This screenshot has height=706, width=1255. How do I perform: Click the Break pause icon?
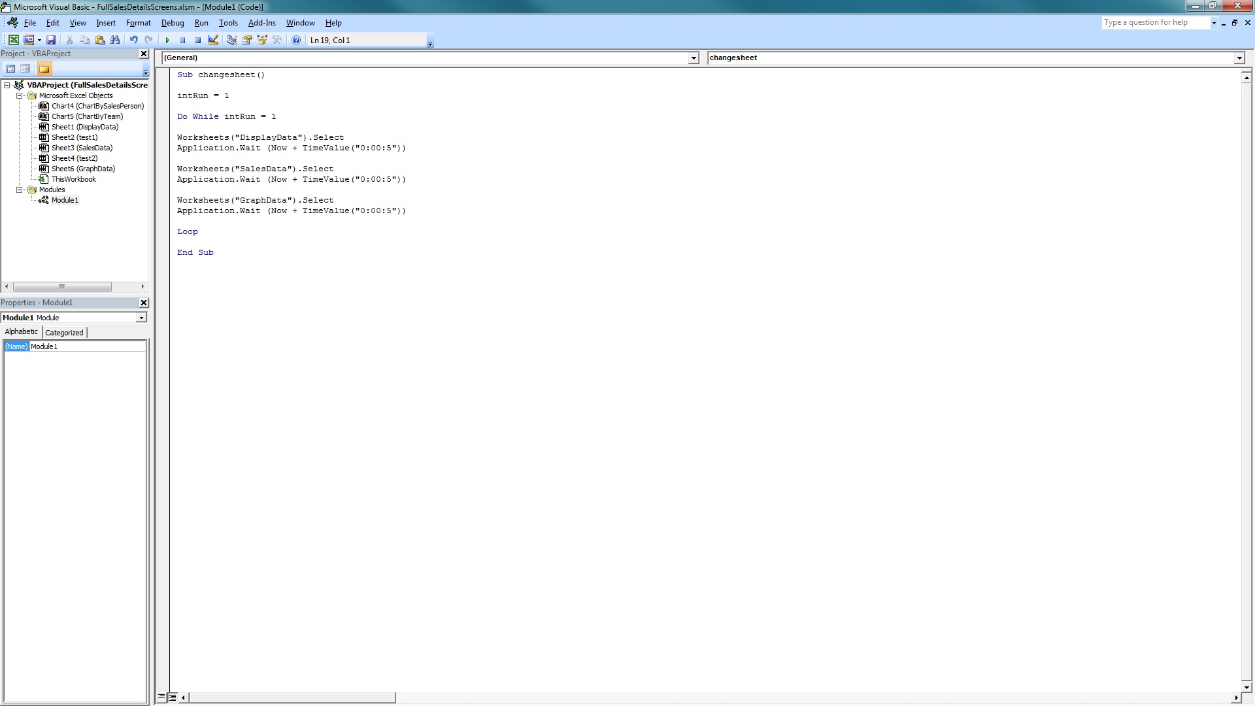point(182,41)
